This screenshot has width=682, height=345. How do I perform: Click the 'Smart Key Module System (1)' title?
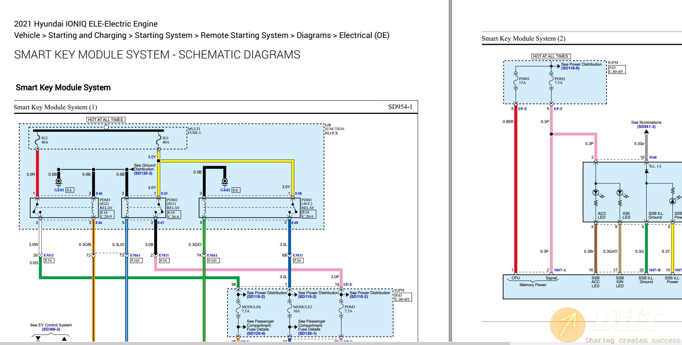pyautogui.click(x=55, y=107)
